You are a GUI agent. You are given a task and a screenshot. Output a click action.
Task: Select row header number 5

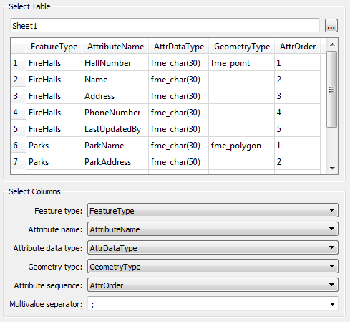click(x=19, y=129)
